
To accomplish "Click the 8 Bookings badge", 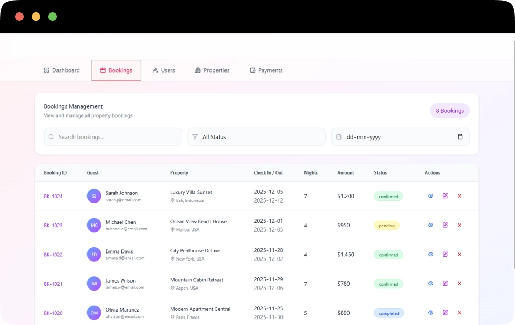I will 449,110.
